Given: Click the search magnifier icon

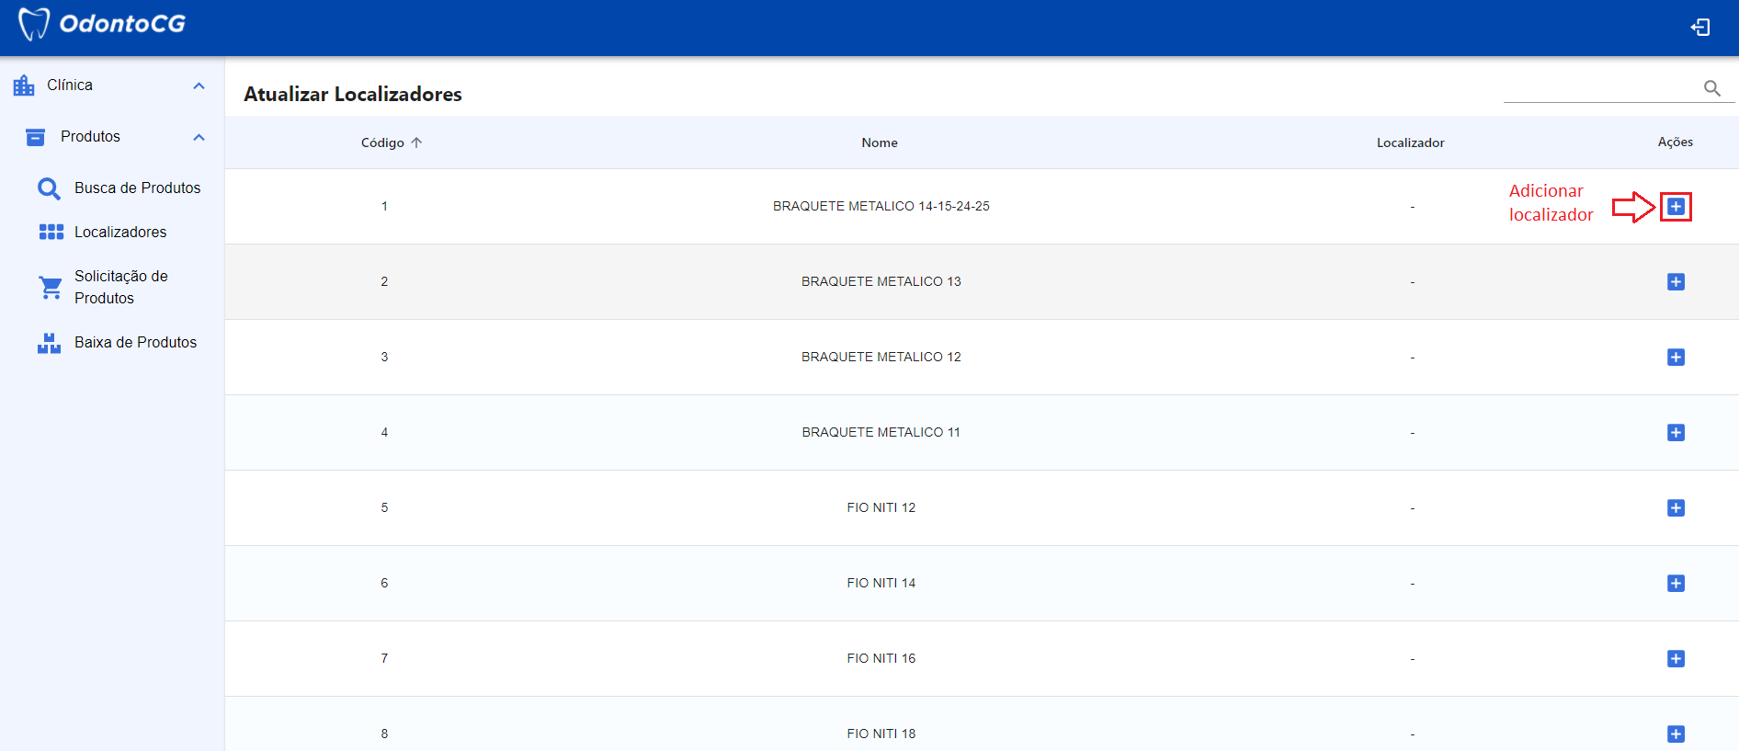Looking at the screenshot, I should (x=1711, y=87).
